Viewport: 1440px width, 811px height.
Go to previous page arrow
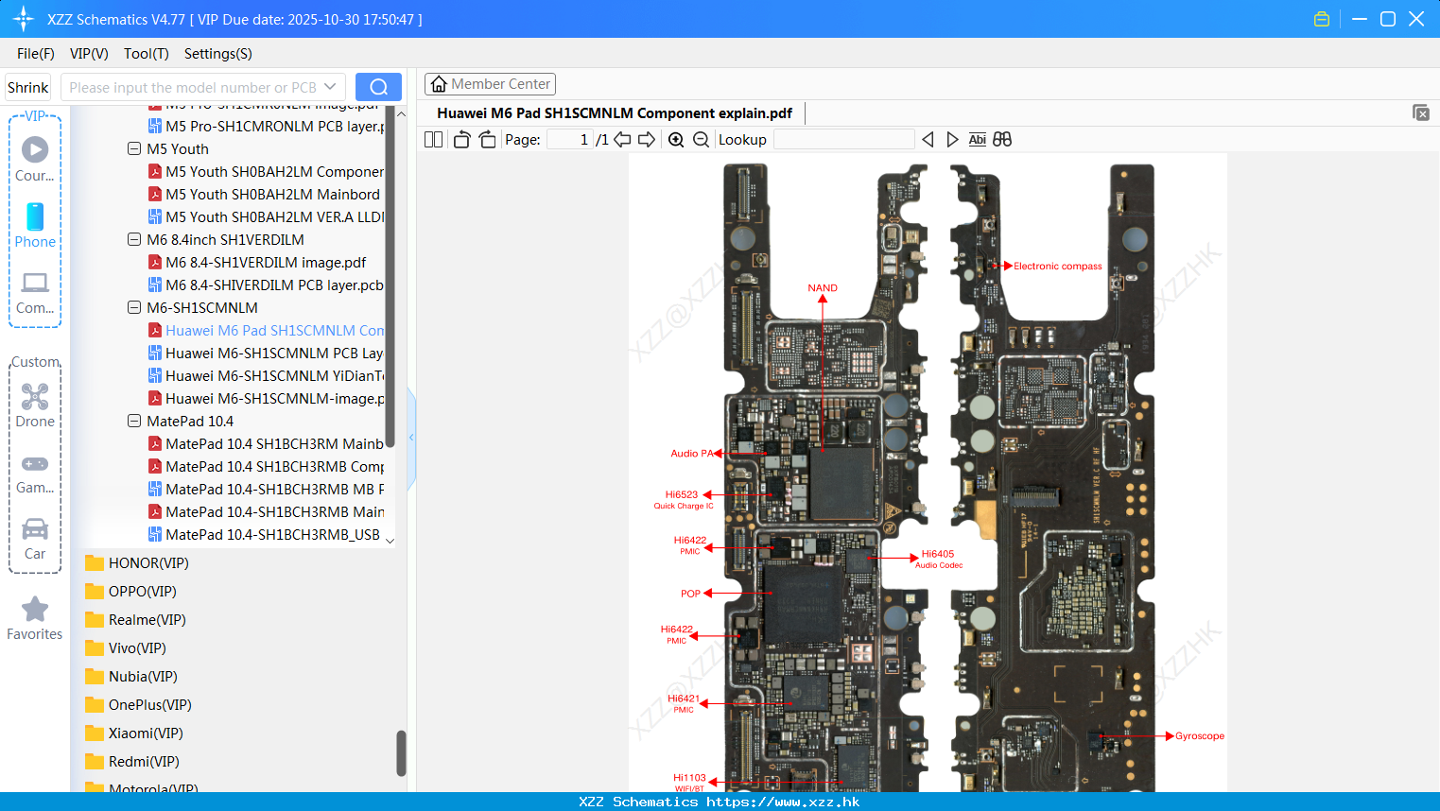[622, 140]
